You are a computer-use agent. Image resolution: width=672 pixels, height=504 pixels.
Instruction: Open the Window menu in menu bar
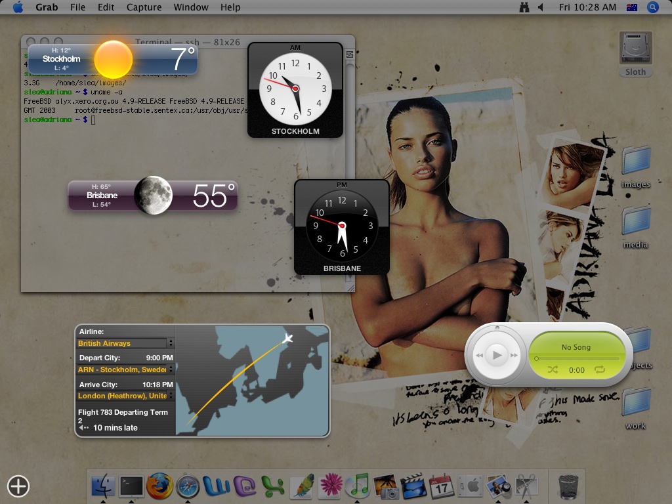[191, 7]
